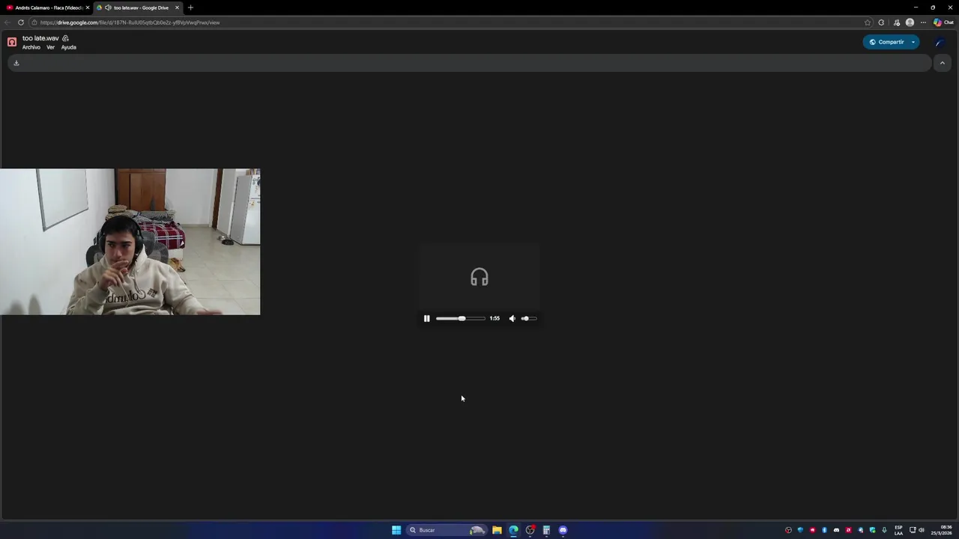Collapse the Drive toolbar with the chevron
959x539 pixels.
point(943,63)
